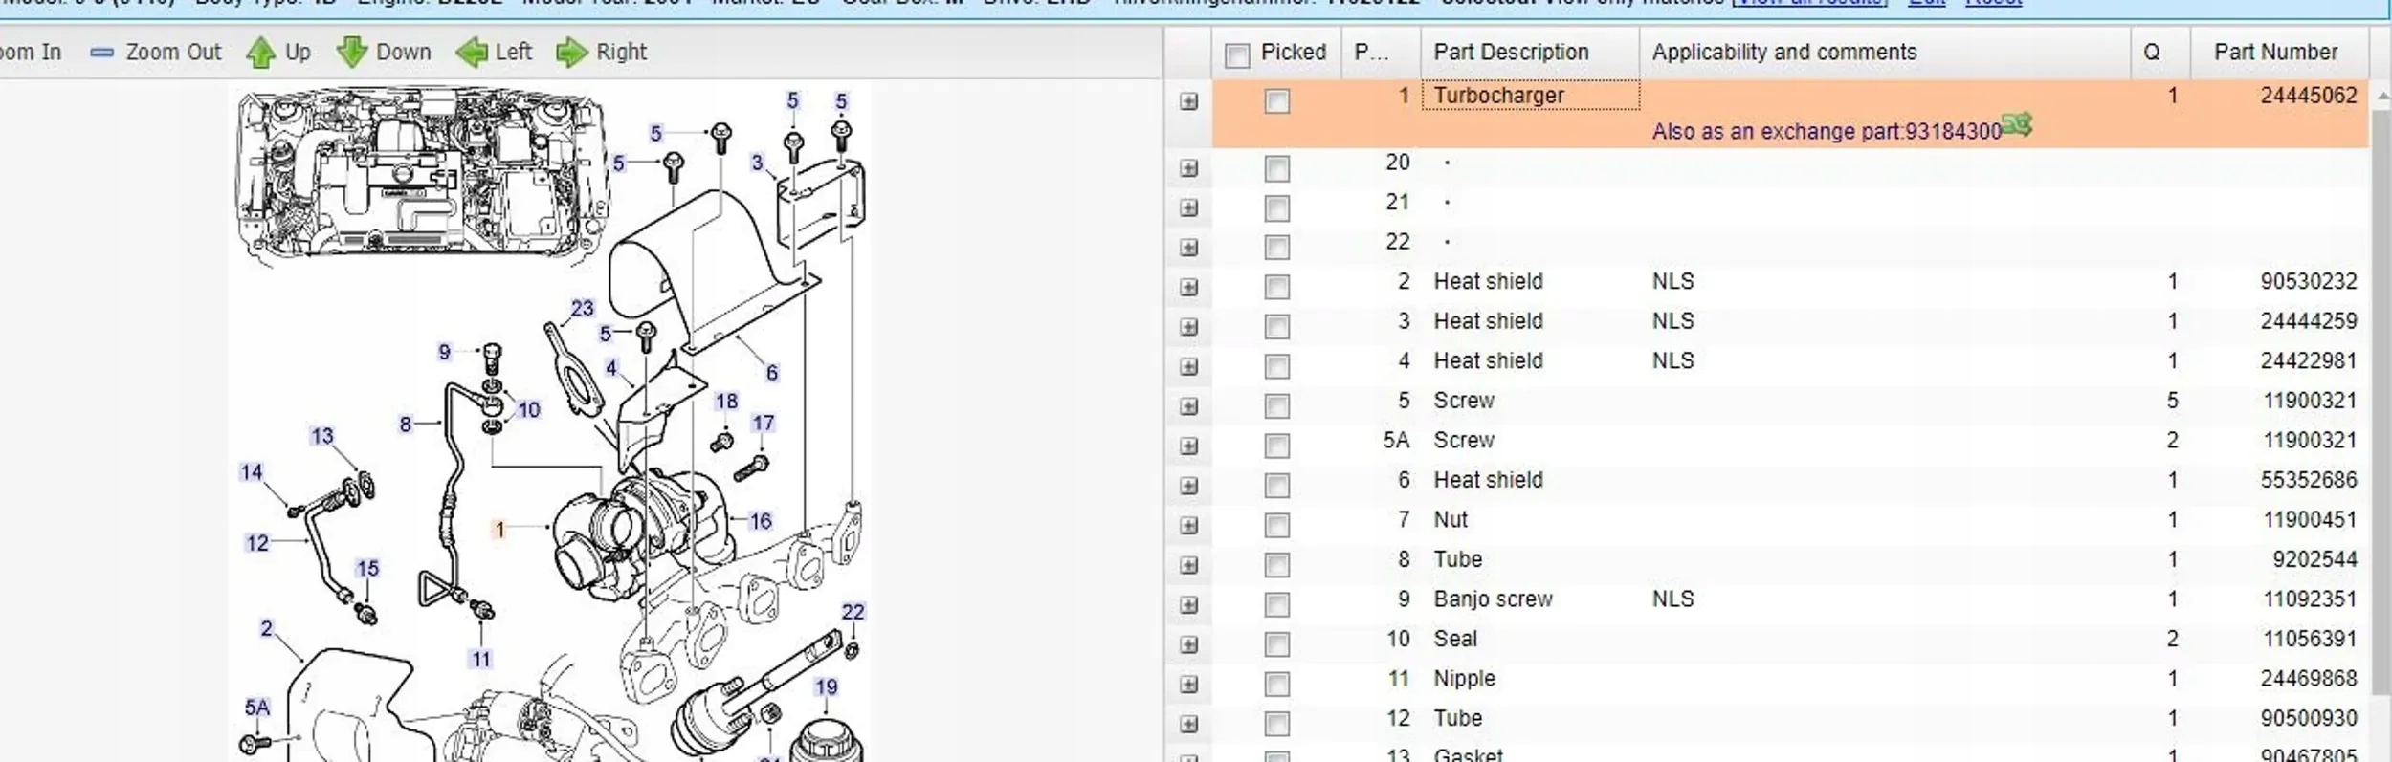
Task: Select the Seal row checkbox
Action: coord(1276,645)
